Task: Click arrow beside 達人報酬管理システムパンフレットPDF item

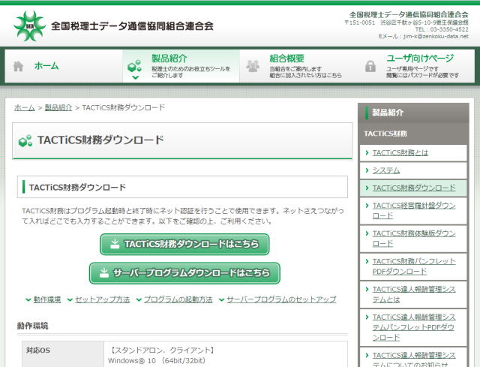Action: (x=367, y=317)
